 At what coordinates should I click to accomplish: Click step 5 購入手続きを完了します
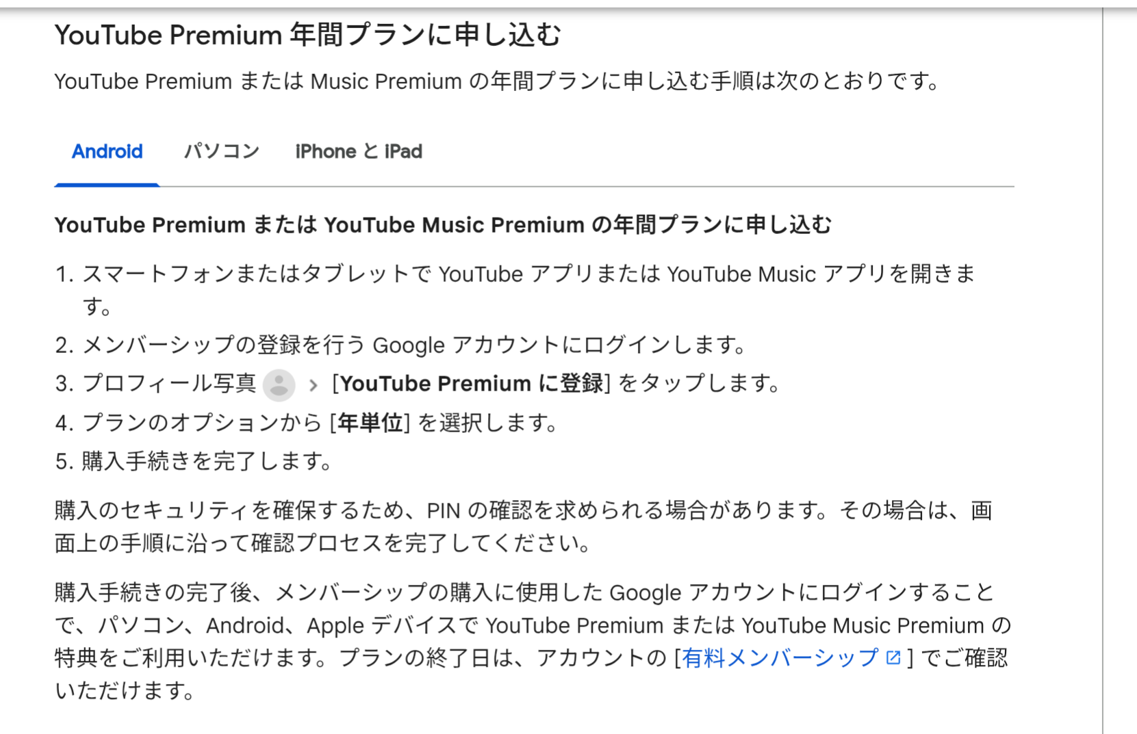[x=194, y=461]
